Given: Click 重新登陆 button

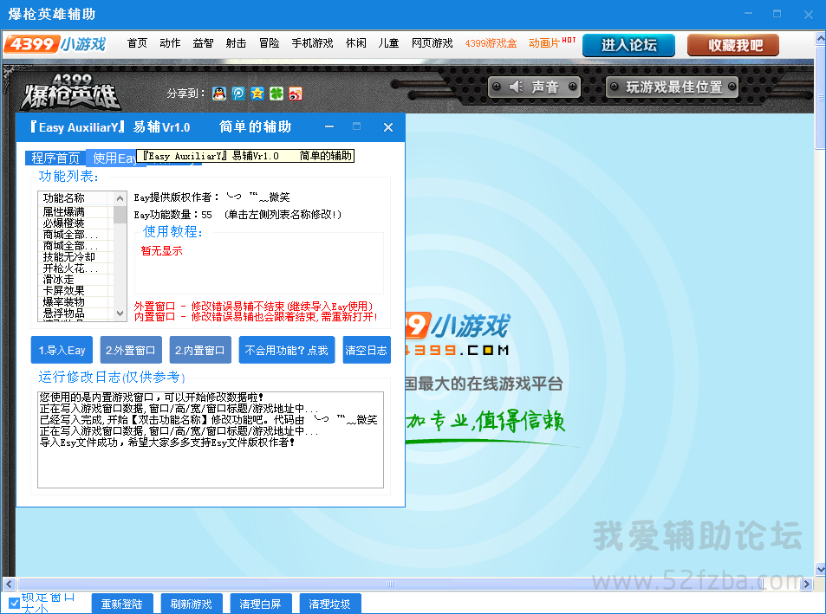Looking at the screenshot, I should [122, 604].
